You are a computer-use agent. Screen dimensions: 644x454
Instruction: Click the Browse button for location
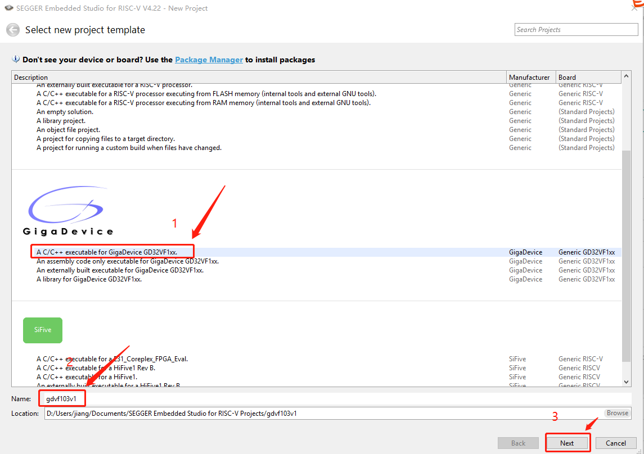click(x=618, y=413)
